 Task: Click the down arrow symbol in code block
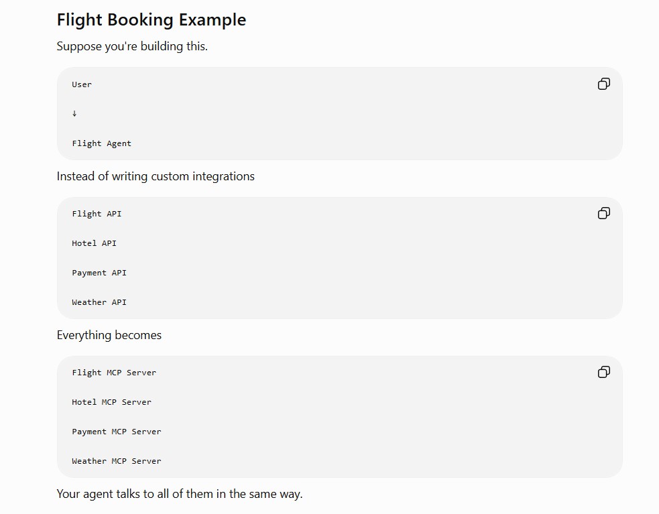point(74,113)
